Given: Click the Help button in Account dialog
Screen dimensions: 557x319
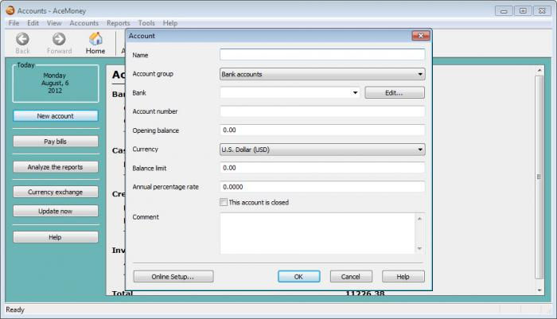Looking at the screenshot, I should click(403, 276).
